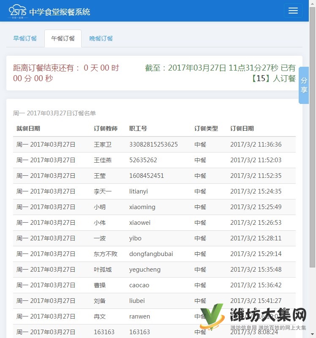The width and height of the screenshot is (316, 338).
Task: Click the order time 2017/3/2 15:36:42
Action: pyautogui.click(x=256, y=285)
